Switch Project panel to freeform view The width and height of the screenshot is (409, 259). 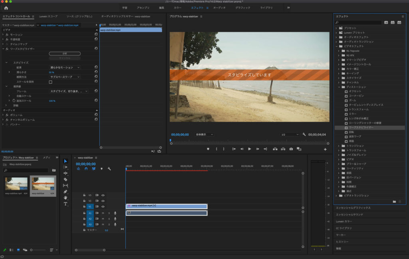(25, 250)
